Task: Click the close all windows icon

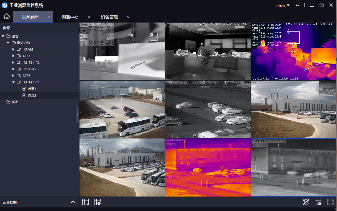Action: coord(318,202)
